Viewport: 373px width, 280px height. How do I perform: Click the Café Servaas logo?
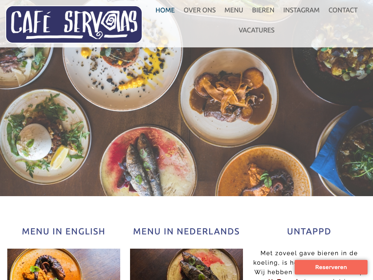(x=74, y=24)
